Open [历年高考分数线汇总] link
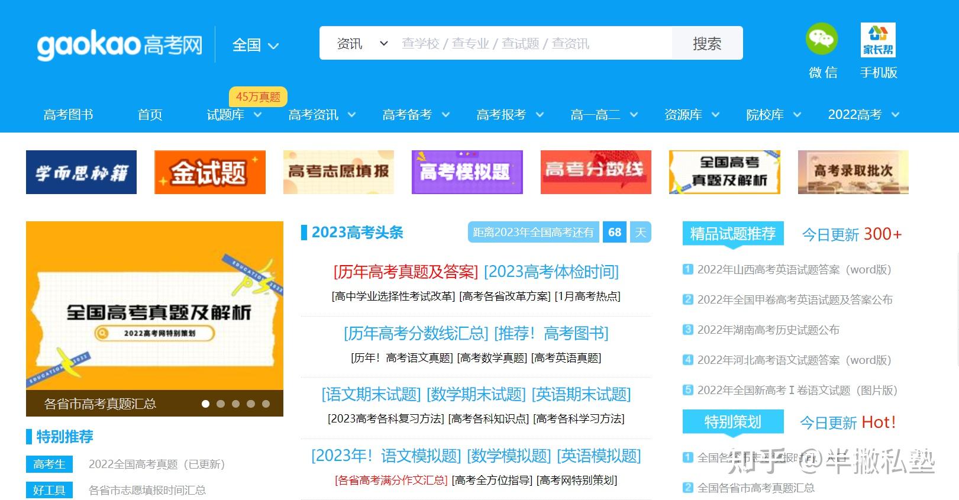Screen dimensions: 959x500 pos(416,333)
